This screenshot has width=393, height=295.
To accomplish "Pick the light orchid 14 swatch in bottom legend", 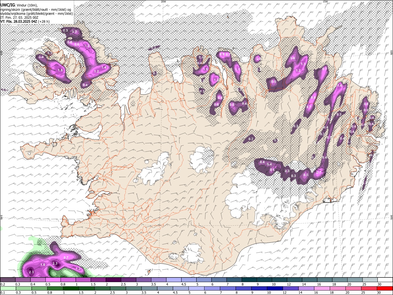I will click(306, 288).
